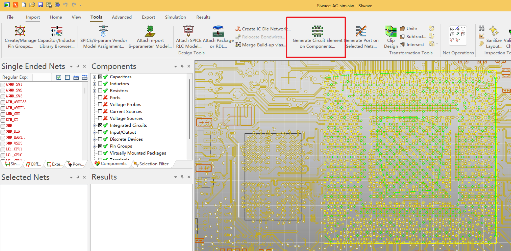Click Attach Package or RDL icon
This screenshot has width=511, height=251.
point(218,31)
